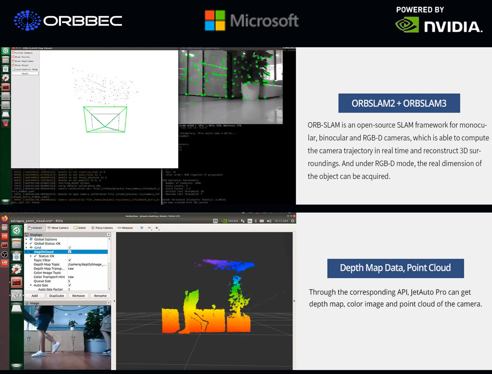Toggle the Topic Filter checkbox
This screenshot has width=492, height=374.
point(70,260)
